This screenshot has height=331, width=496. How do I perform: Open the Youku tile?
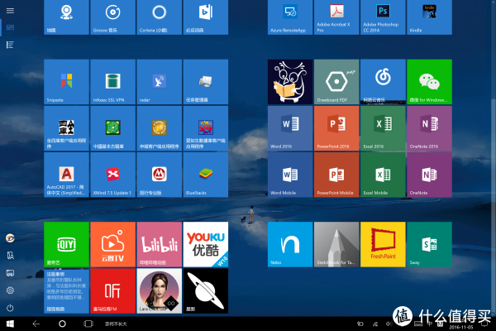tap(206, 244)
